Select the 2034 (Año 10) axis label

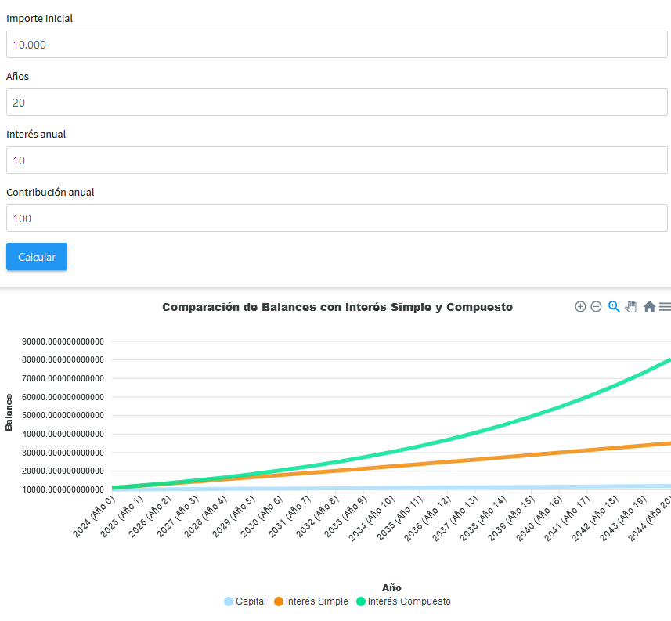tap(371, 518)
